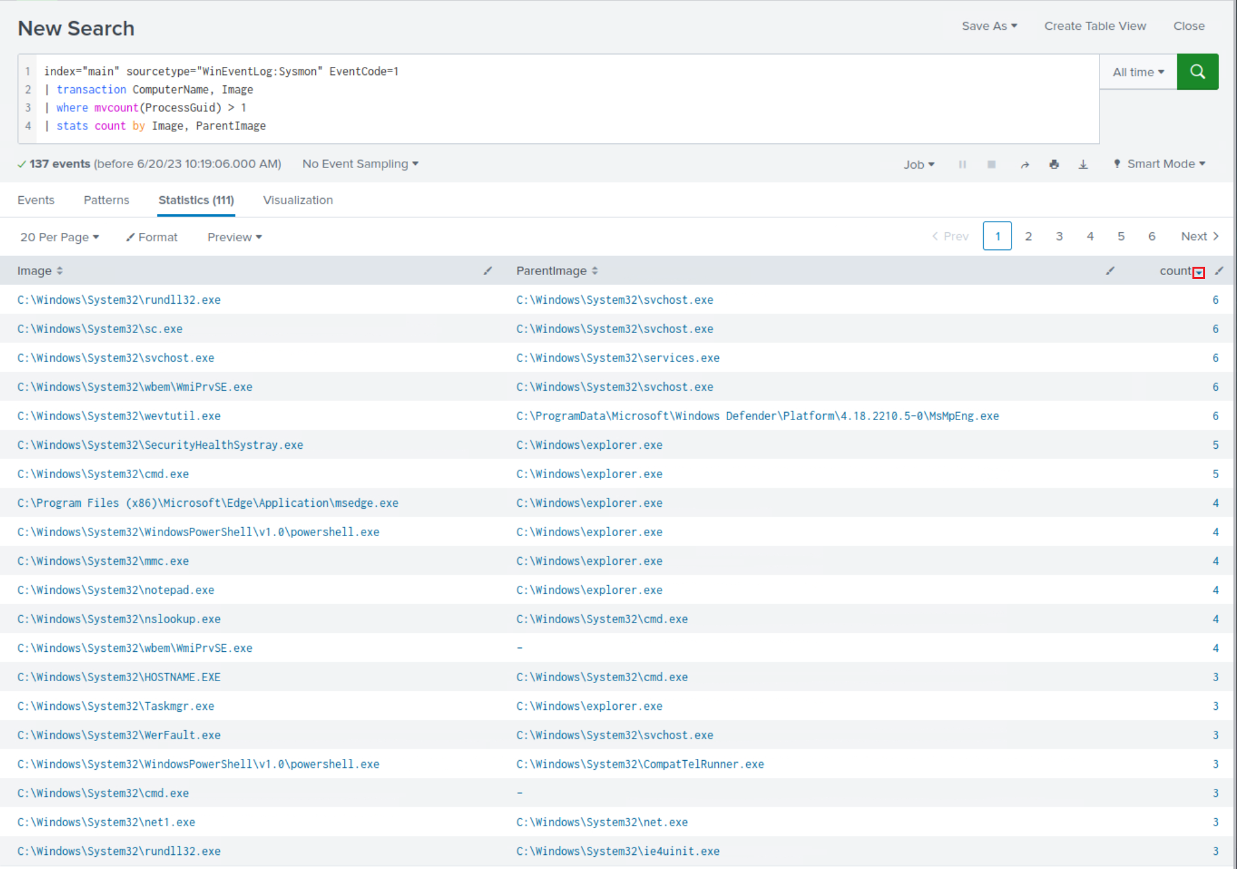The image size is (1237, 869).
Task: Toggle count column sort arrow
Action: [1199, 272]
